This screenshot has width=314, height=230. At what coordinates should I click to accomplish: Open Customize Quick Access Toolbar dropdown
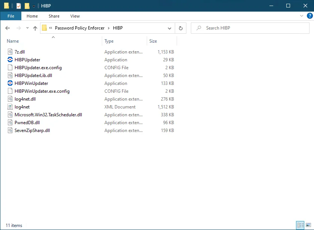tap(34, 6)
